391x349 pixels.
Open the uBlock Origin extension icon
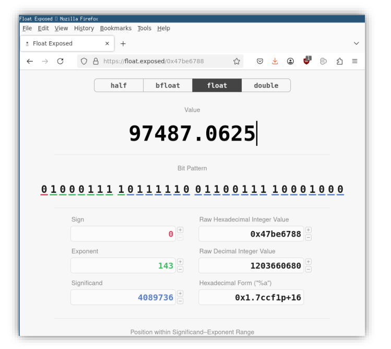pyautogui.click(x=307, y=61)
